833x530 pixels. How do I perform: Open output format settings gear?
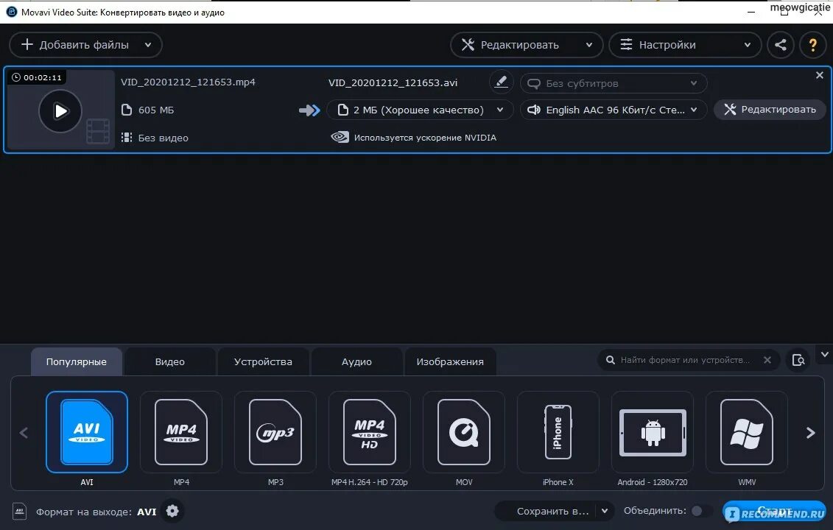pyautogui.click(x=172, y=511)
